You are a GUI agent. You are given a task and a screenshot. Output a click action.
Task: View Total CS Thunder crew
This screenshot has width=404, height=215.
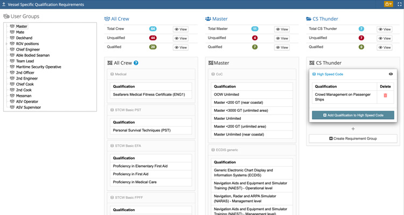(384, 29)
